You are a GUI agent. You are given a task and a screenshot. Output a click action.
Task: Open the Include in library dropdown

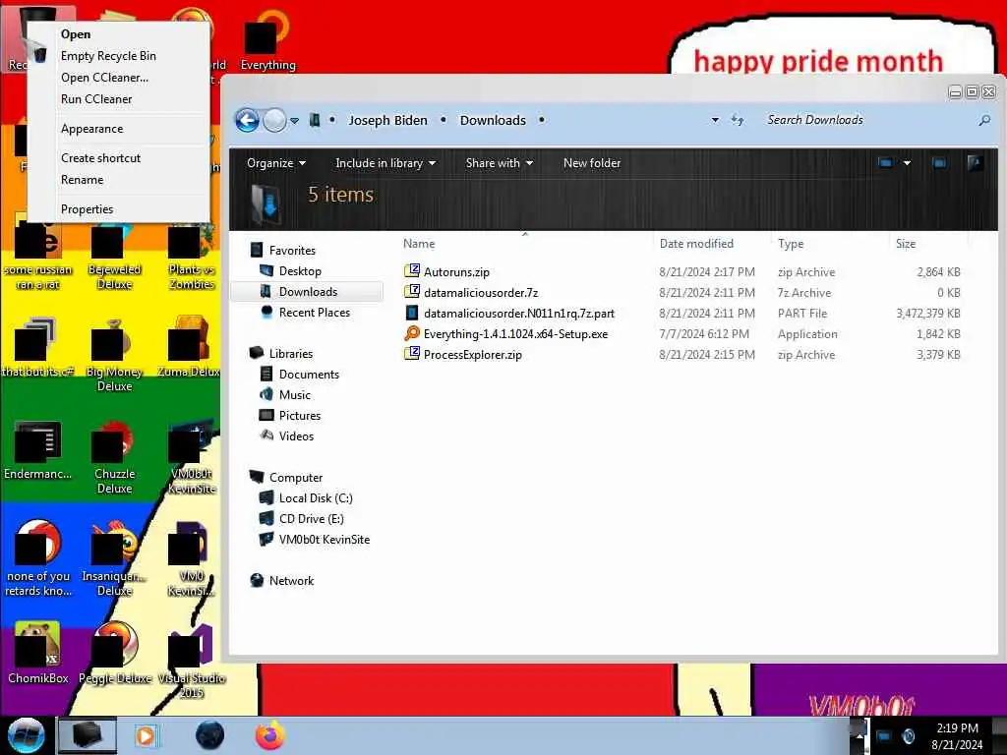(385, 163)
